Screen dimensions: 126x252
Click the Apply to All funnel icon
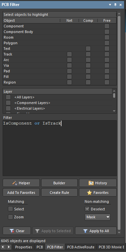point(85,231)
